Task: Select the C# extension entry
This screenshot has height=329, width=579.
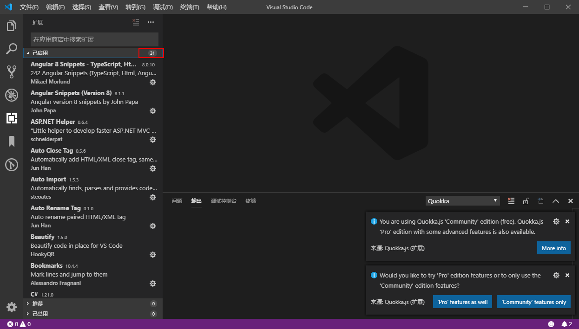Action: coord(93,294)
